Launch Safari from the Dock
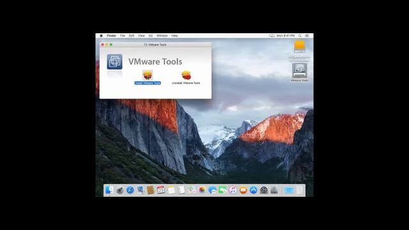 [130, 190]
